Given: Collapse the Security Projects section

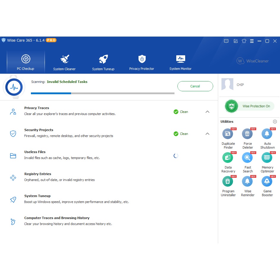Looking at the screenshot, I should (x=207, y=134).
